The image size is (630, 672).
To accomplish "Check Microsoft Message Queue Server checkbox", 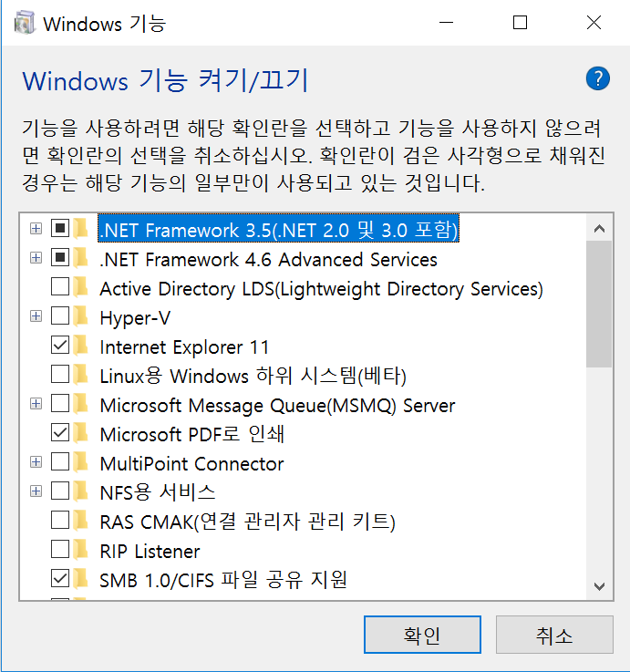I will [60, 403].
